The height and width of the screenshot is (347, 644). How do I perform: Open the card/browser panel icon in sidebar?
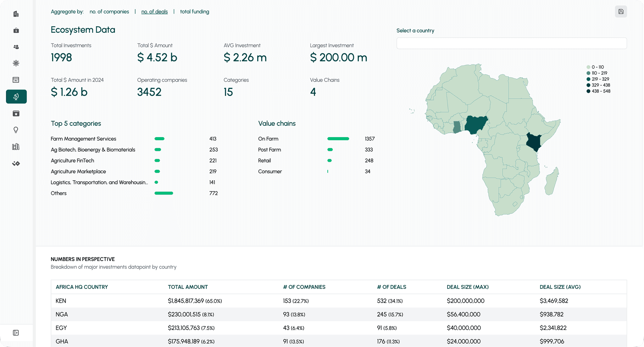pos(16,80)
